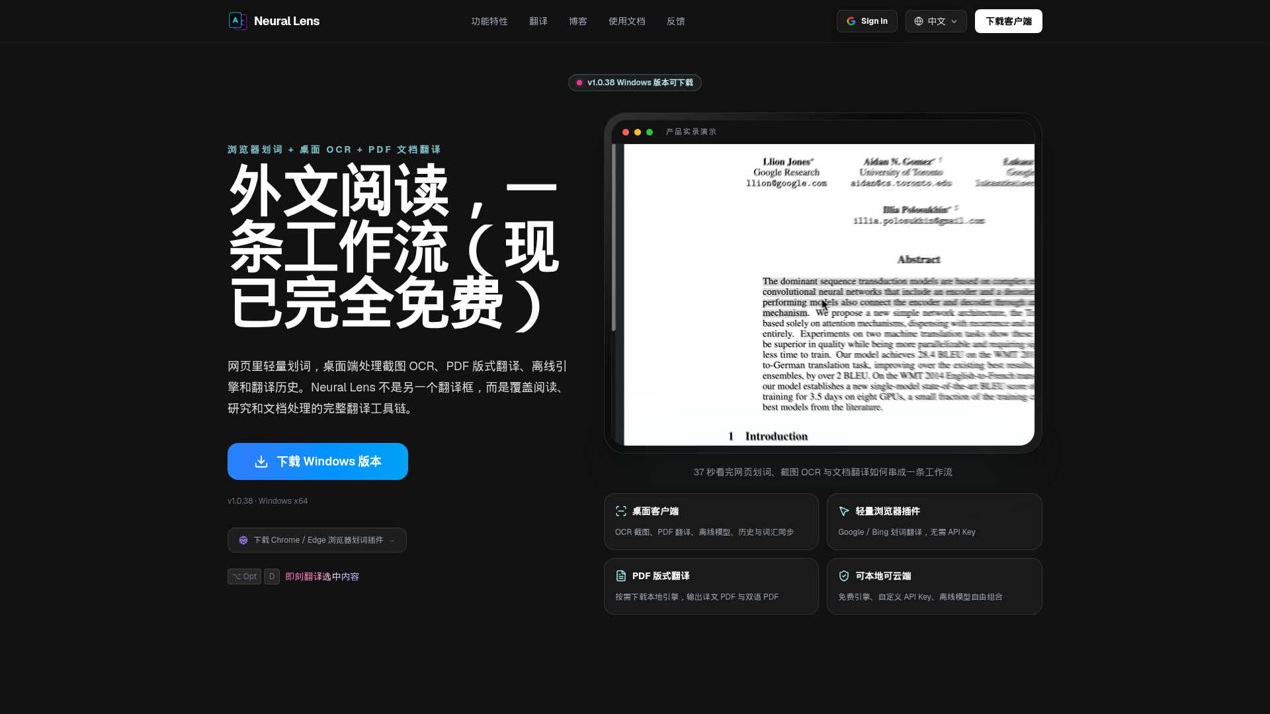Open 翻译 navigation item
Screen dimensions: 1270x714
coord(538,21)
